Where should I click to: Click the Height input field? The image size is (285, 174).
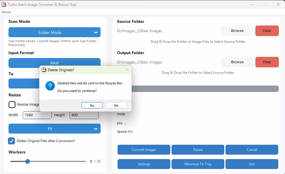click(84, 115)
